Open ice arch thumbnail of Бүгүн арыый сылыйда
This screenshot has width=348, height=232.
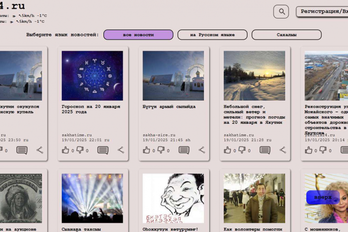(x=174, y=76)
